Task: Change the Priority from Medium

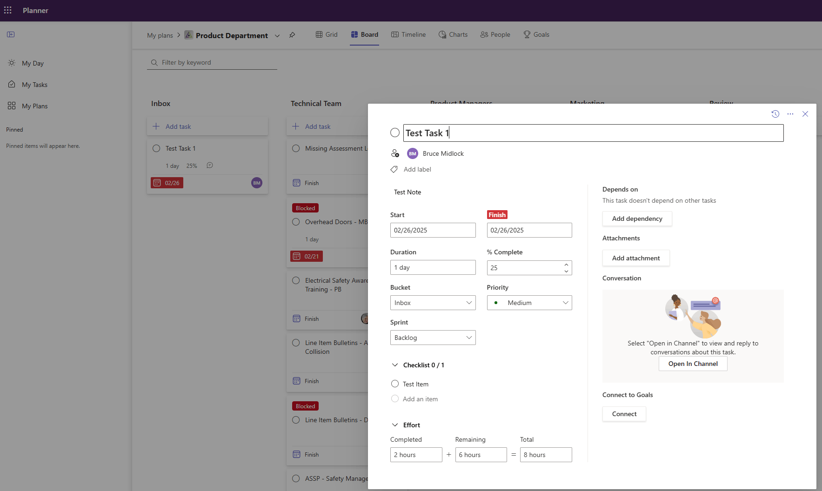Action: coord(529,303)
